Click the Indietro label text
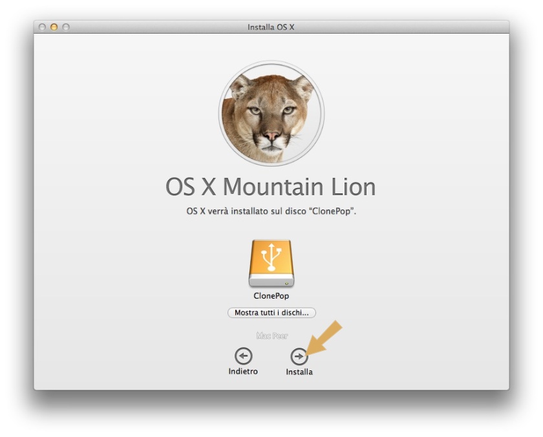 point(243,371)
